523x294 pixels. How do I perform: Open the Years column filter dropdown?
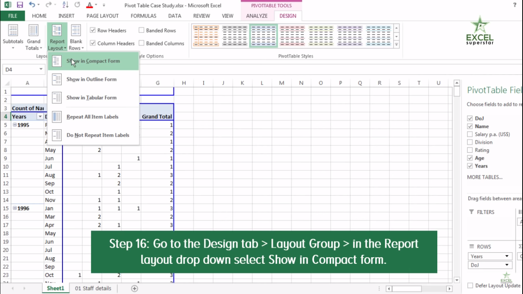(40, 117)
